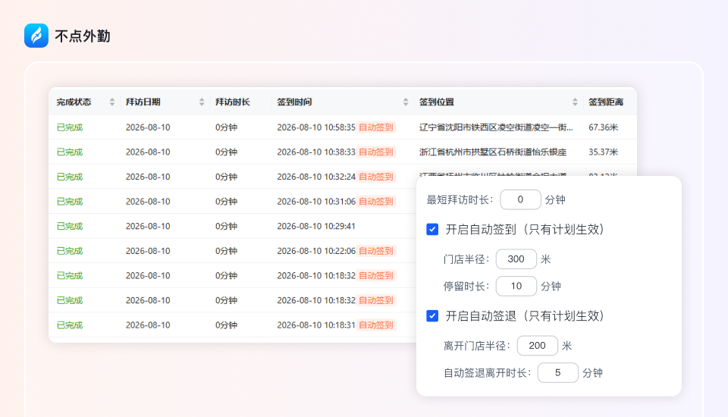Screen dimensions: 728x417
Task: Toggle 开启自动签到 checkbox
Action: coord(432,230)
